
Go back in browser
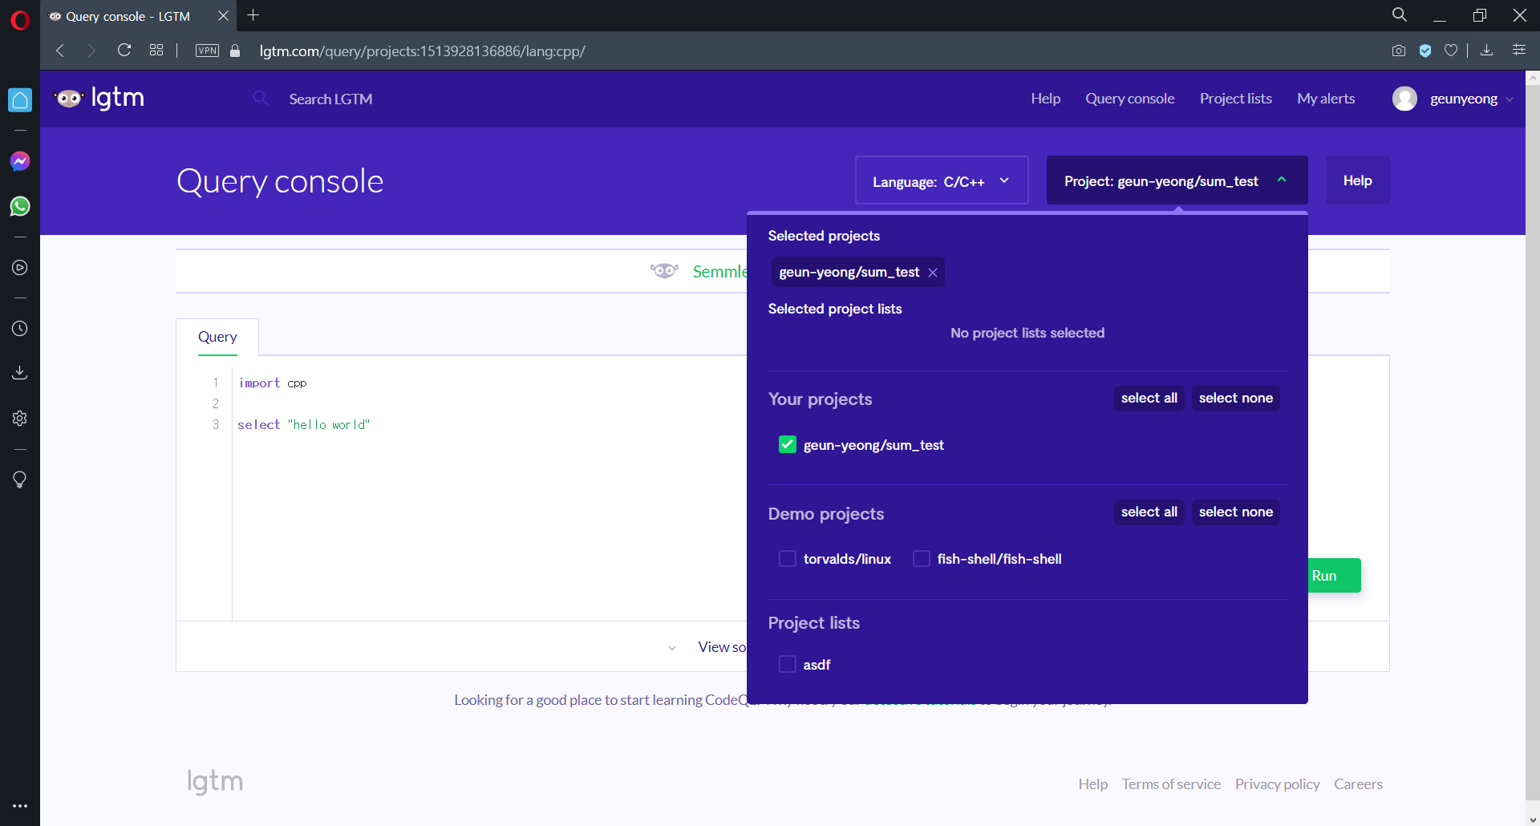60,51
